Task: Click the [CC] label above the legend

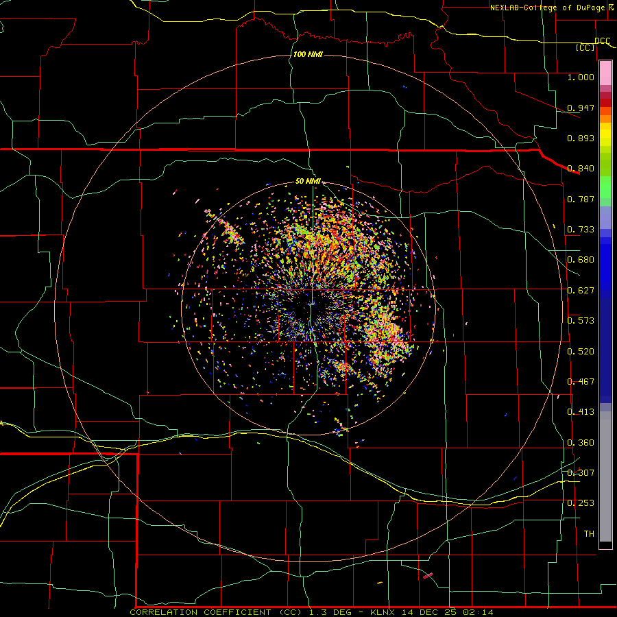Action: point(585,47)
